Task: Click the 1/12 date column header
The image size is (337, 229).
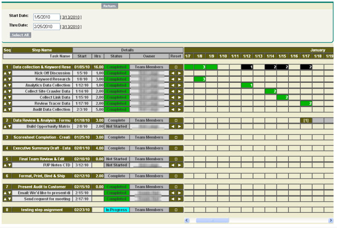Action: (247, 56)
